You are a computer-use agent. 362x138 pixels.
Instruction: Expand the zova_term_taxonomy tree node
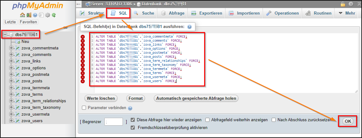[11, 108]
